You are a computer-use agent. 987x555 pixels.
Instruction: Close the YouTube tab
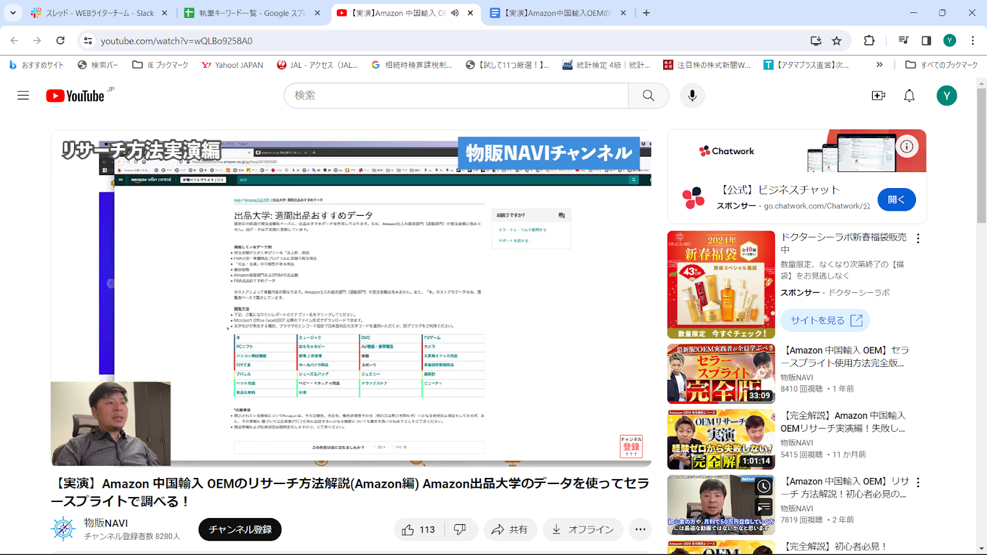pos(470,13)
